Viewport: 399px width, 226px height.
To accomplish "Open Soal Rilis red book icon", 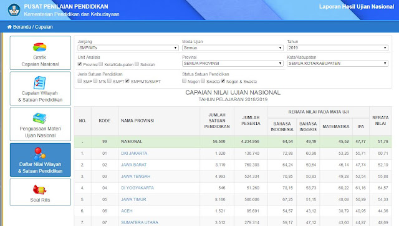I will tap(40, 190).
